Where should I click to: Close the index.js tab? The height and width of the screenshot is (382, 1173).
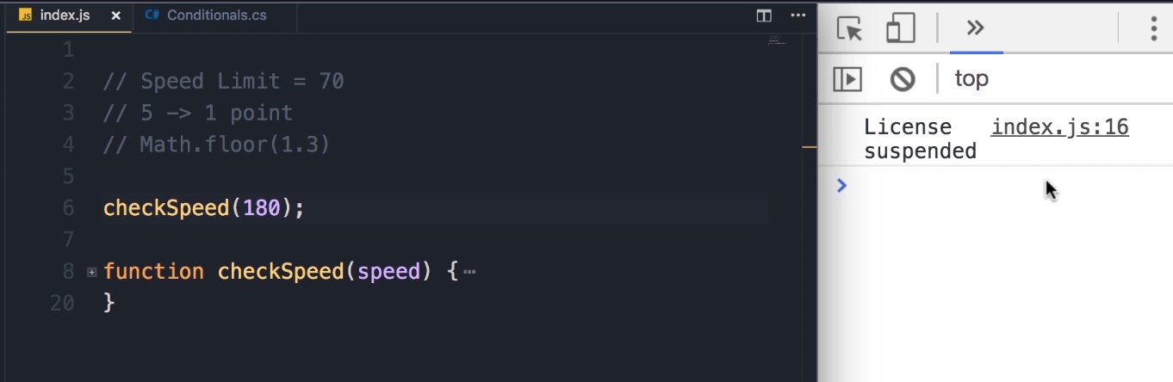tap(116, 15)
